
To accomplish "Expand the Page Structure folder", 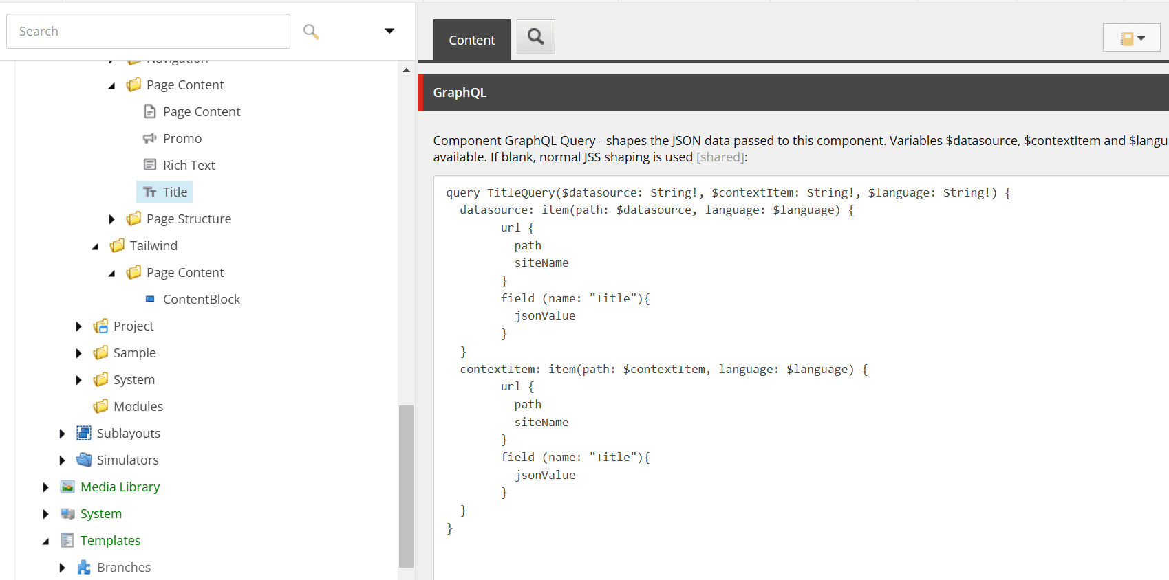I will [112, 219].
